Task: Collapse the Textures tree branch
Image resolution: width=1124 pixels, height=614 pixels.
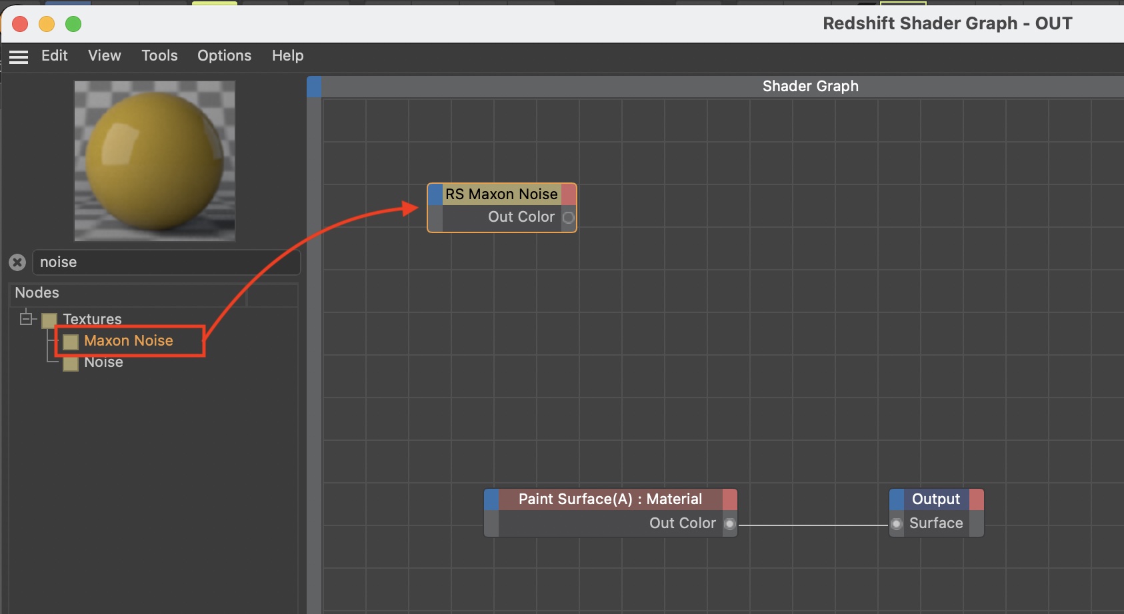Action: (x=26, y=319)
